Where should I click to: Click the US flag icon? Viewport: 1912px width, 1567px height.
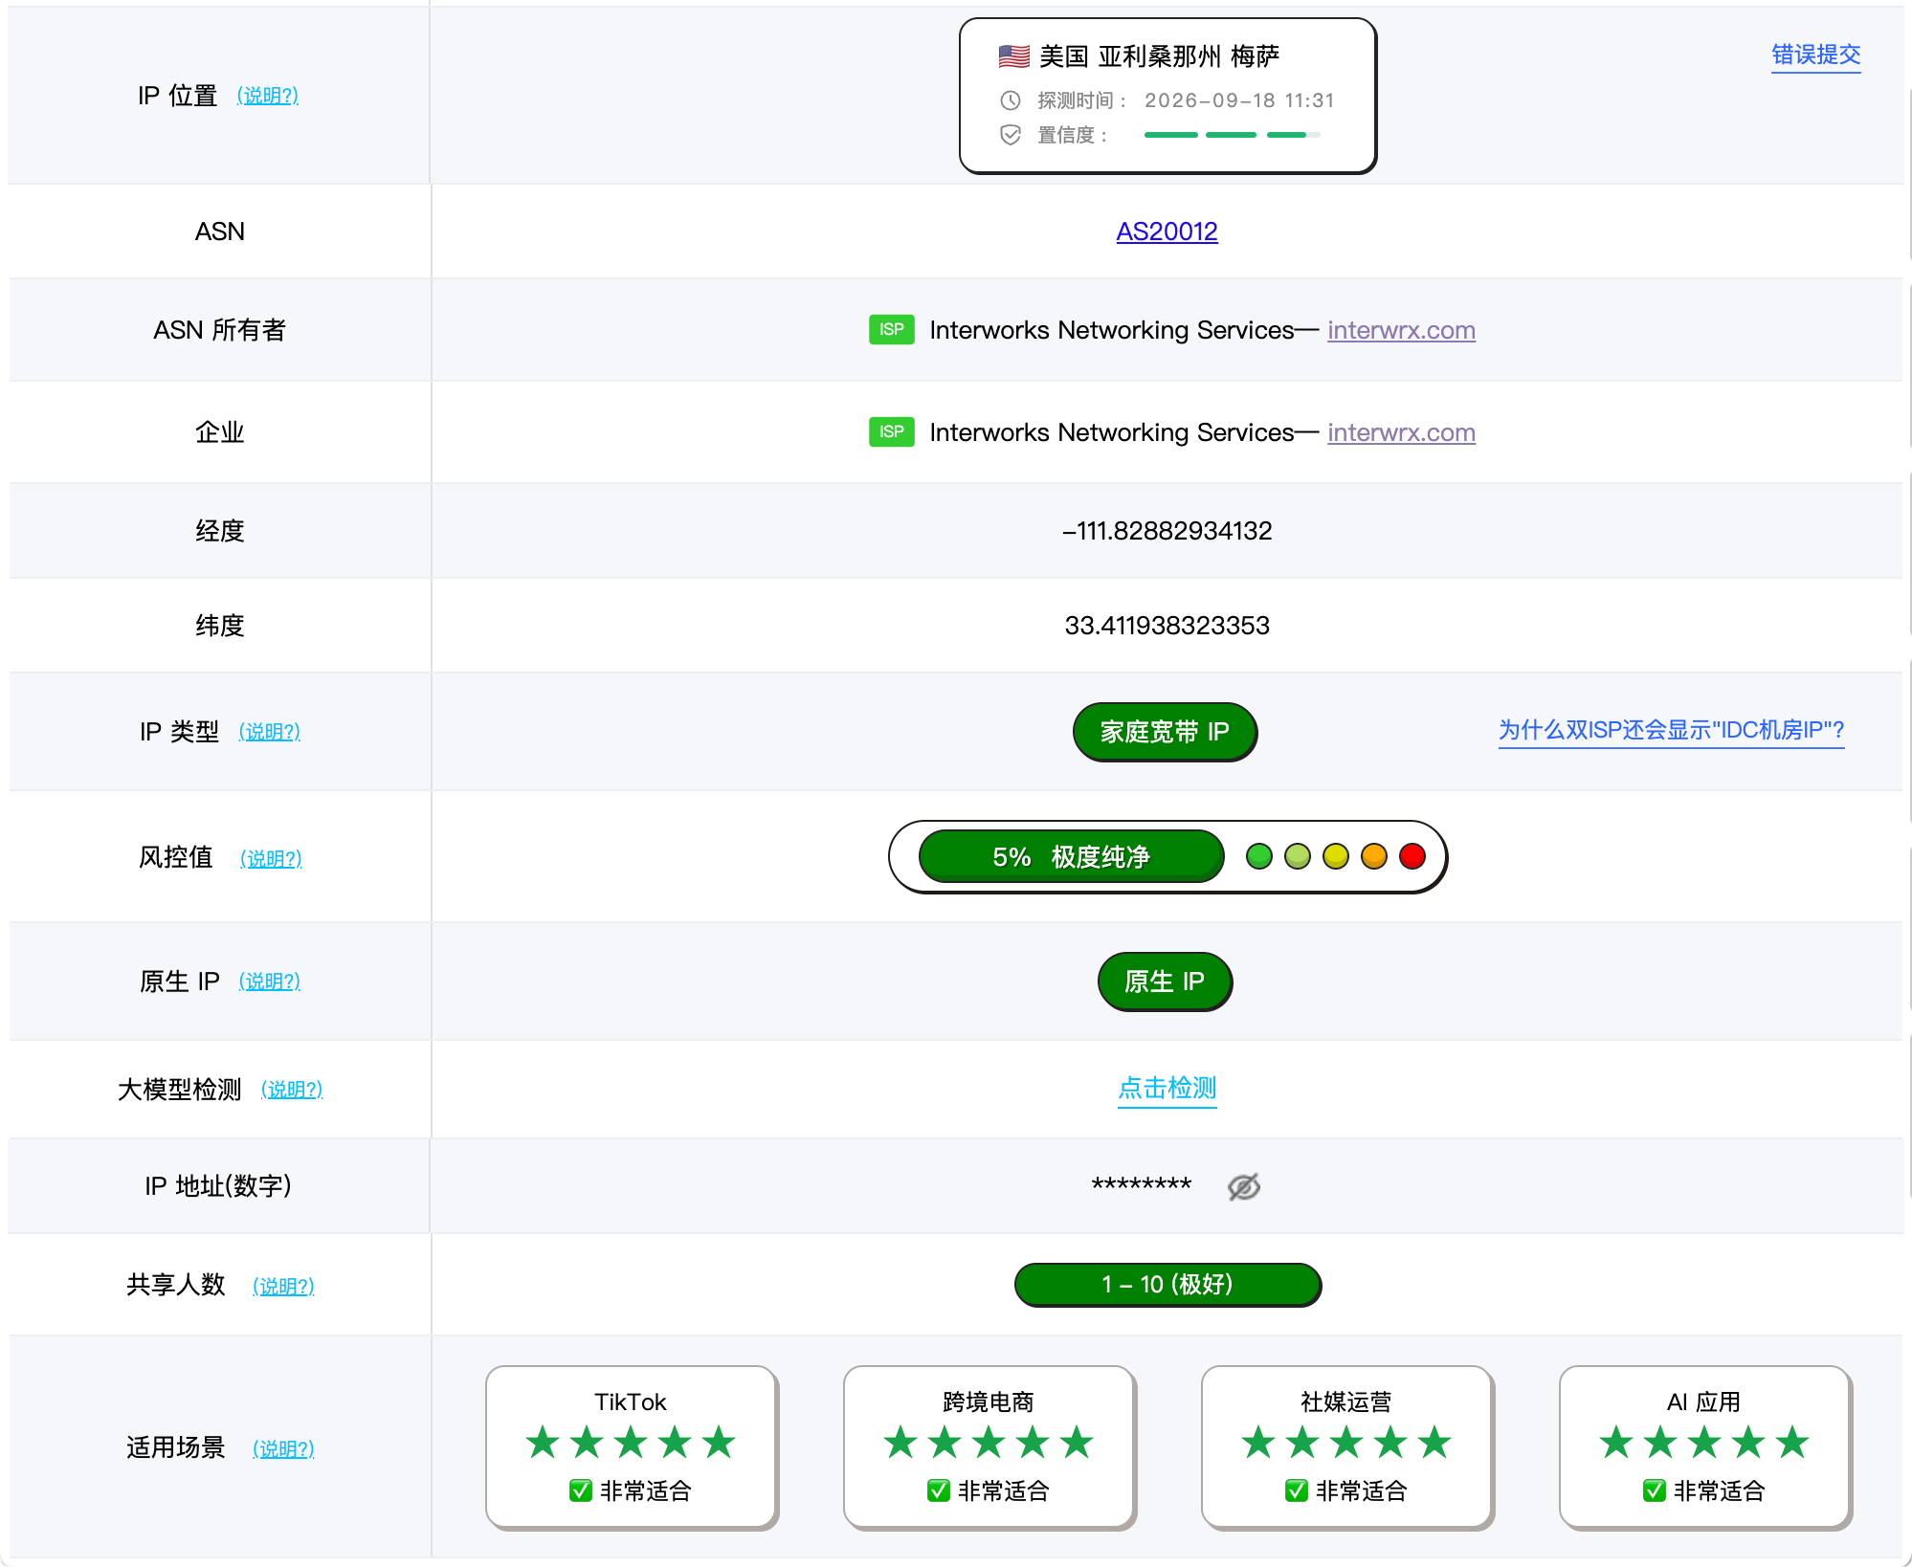click(x=1013, y=56)
